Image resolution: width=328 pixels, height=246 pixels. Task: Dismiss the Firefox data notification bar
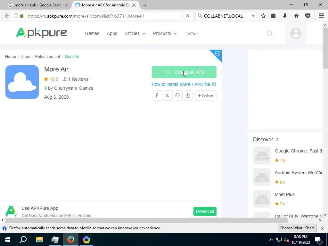[322, 228]
